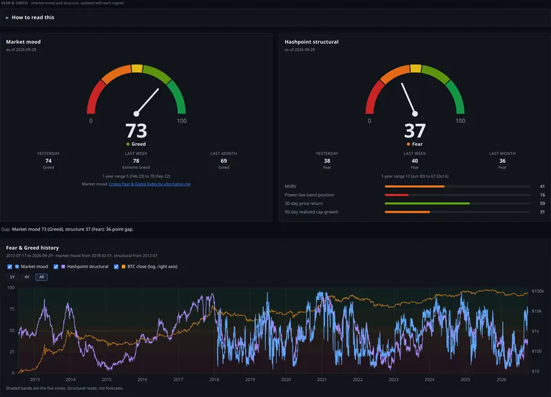Click the $100k right-axis label
Viewport: 551px width, 397px height.
click(538, 291)
